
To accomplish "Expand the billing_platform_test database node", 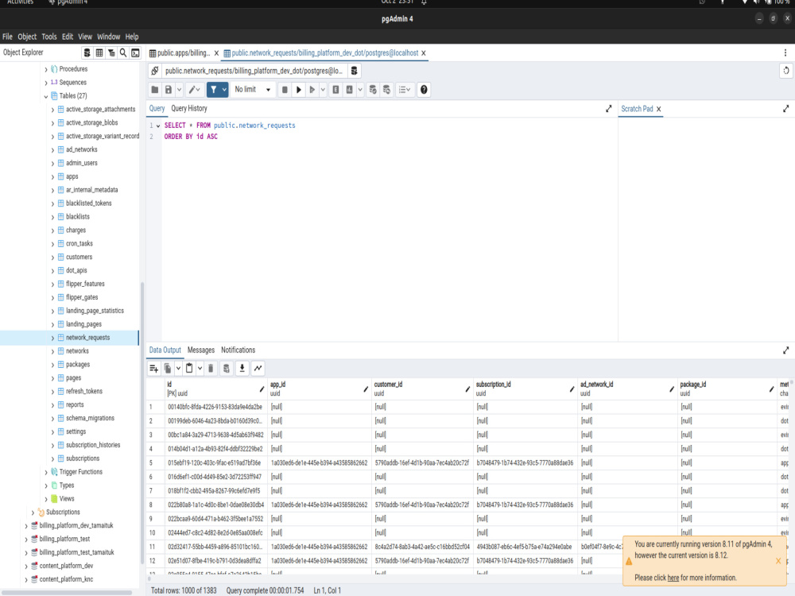I will pyautogui.click(x=26, y=540).
